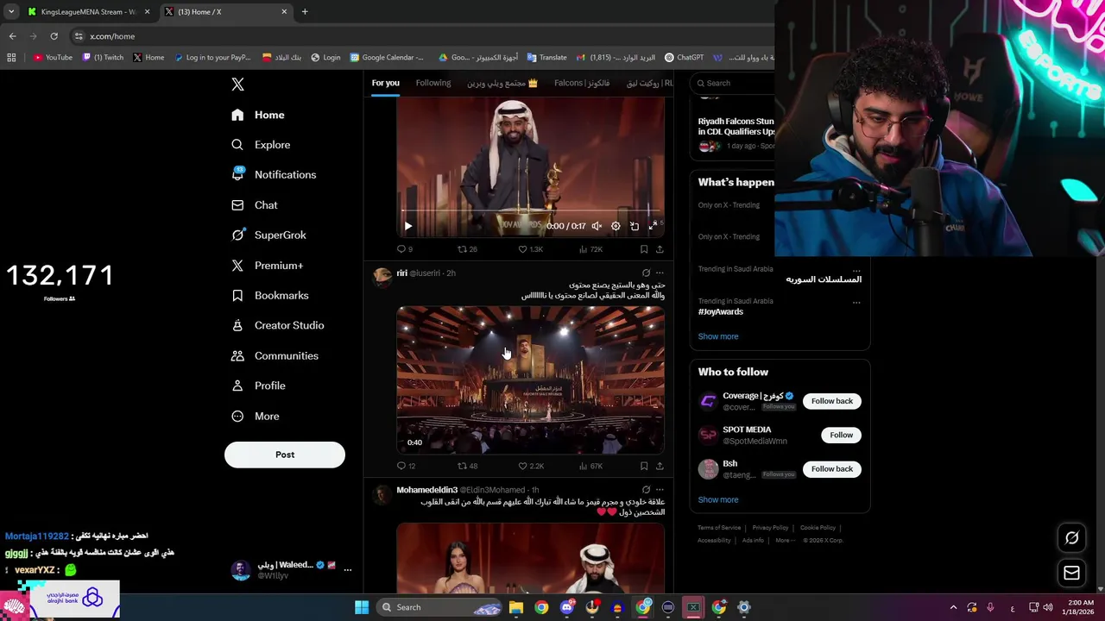The image size is (1105, 621).
Task: View analytics of post with 72K views
Action: point(590,249)
